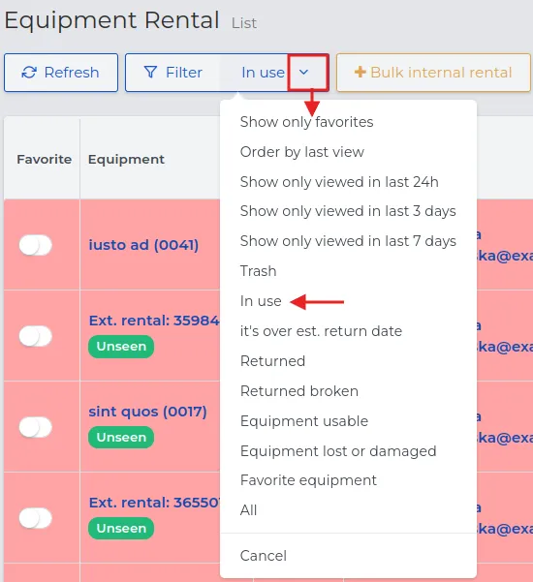This screenshot has width=533, height=582.
Task: Choose 'Trash' in the filter list
Action: 258,271
